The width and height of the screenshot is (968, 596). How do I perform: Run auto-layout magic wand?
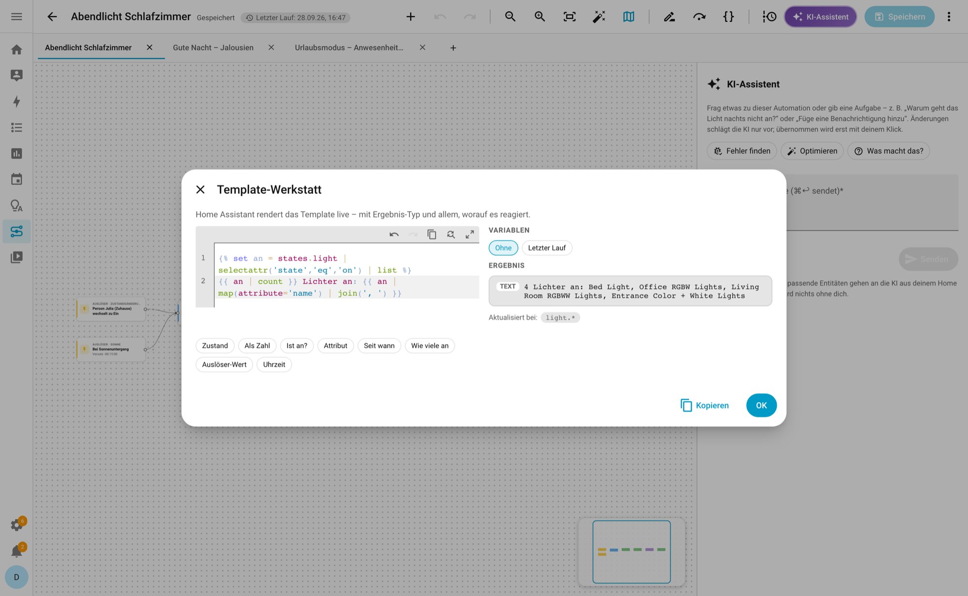599,17
